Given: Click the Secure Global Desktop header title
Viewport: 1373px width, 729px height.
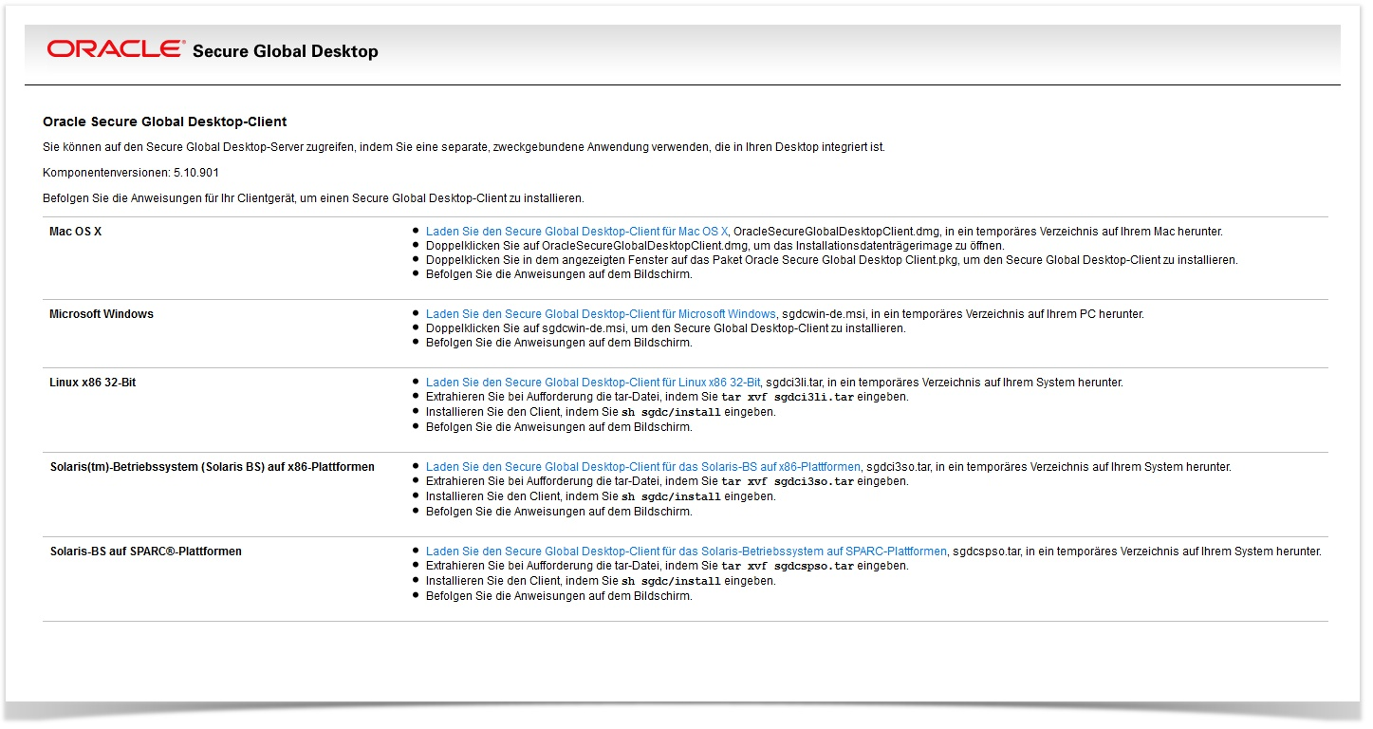Looking at the screenshot, I should tap(285, 51).
